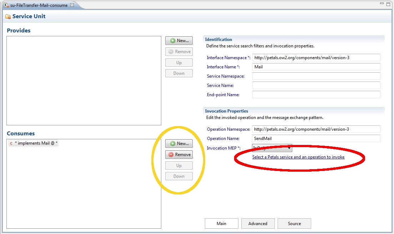The height and width of the screenshot is (234, 394).
Task: Maximize the editor panel
Action: point(388,4)
